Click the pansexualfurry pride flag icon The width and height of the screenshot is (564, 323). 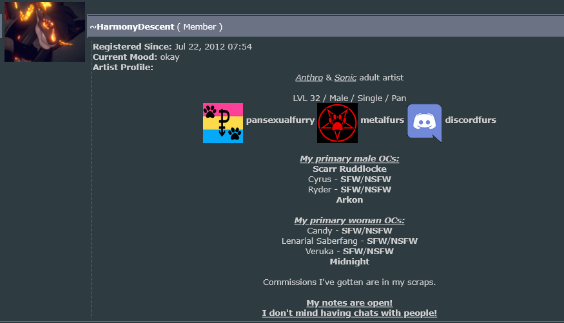pyautogui.click(x=223, y=123)
